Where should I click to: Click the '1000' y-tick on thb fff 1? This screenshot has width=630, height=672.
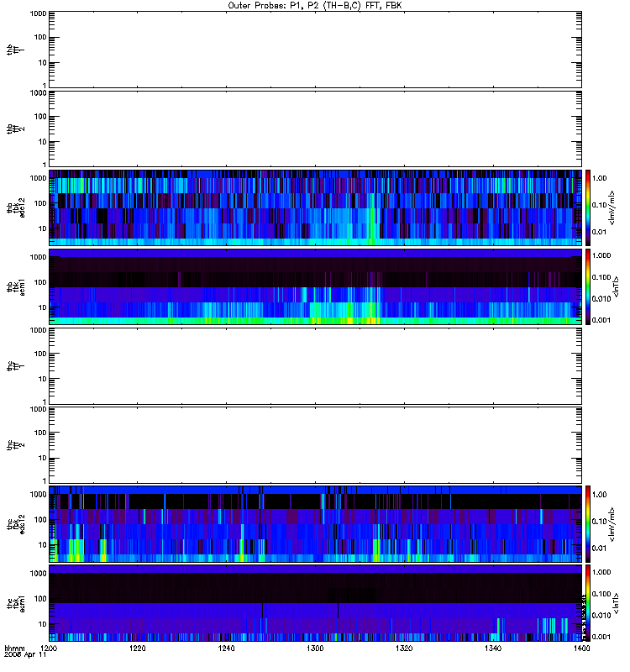click(38, 13)
